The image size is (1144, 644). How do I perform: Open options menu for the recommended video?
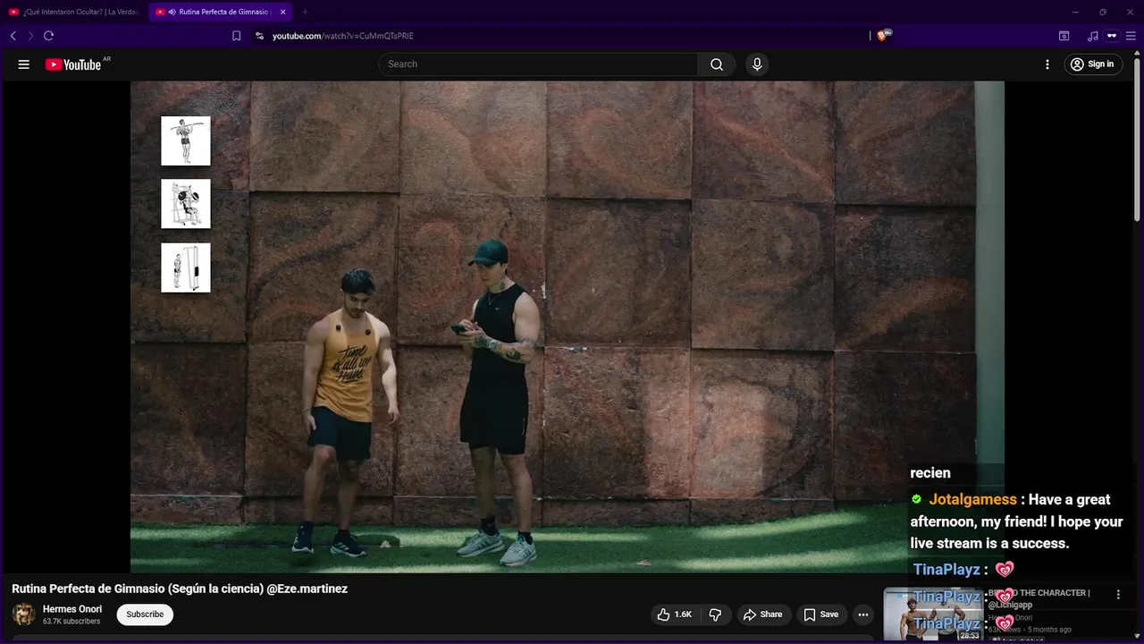click(x=1117, y=595)
